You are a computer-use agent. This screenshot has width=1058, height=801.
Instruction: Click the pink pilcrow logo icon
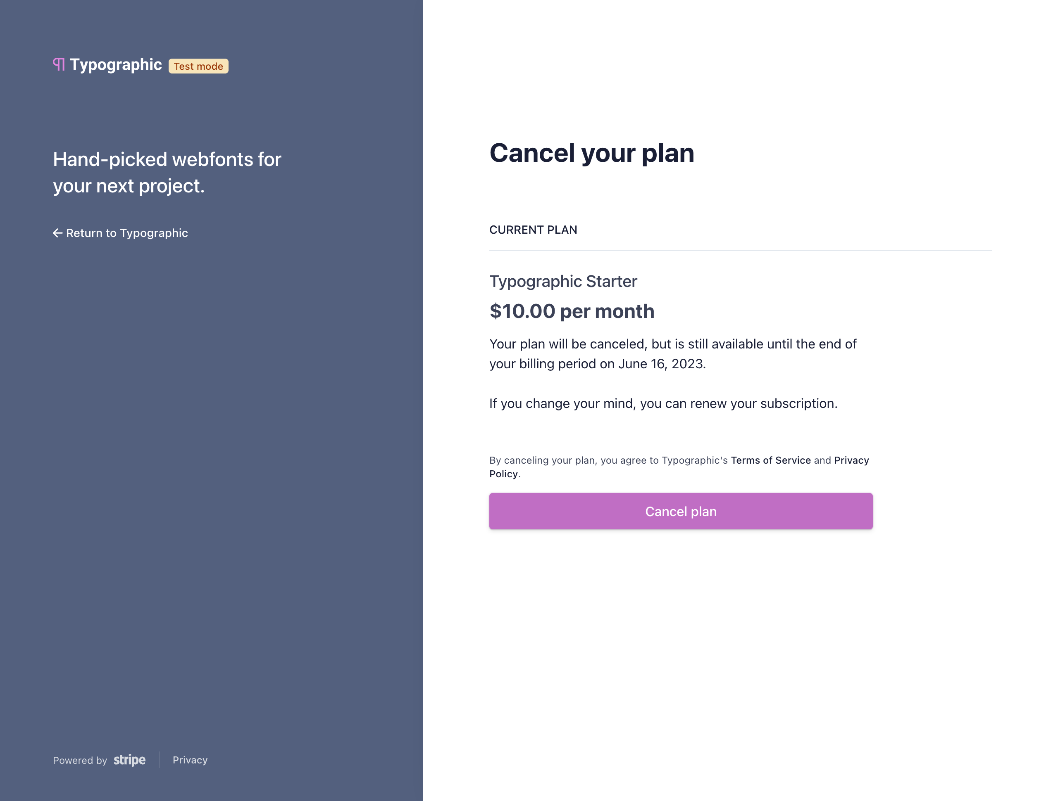(x=58, y=65)
